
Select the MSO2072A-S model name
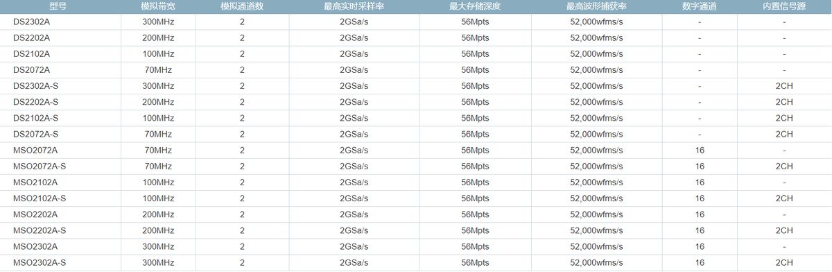point(40,166)
